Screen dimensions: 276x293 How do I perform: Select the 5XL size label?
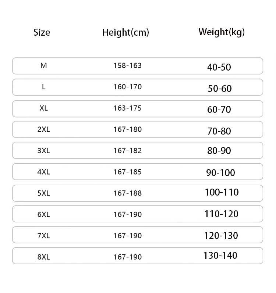43,193
